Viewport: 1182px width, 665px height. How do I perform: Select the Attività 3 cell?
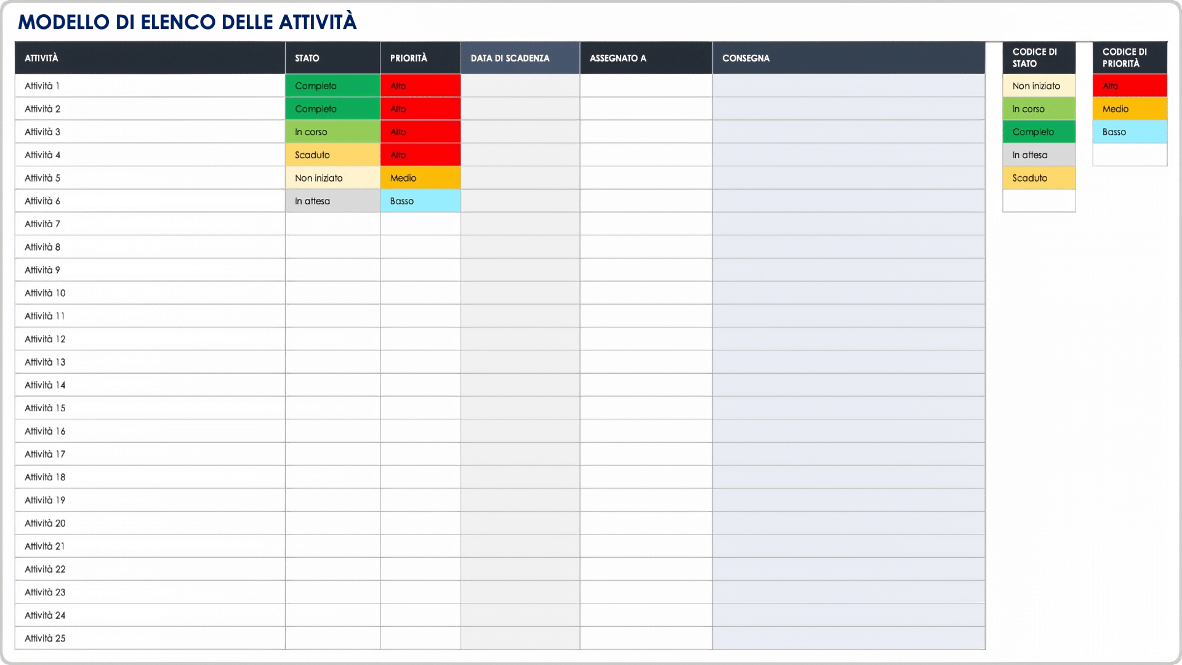(x=150, y=132)
